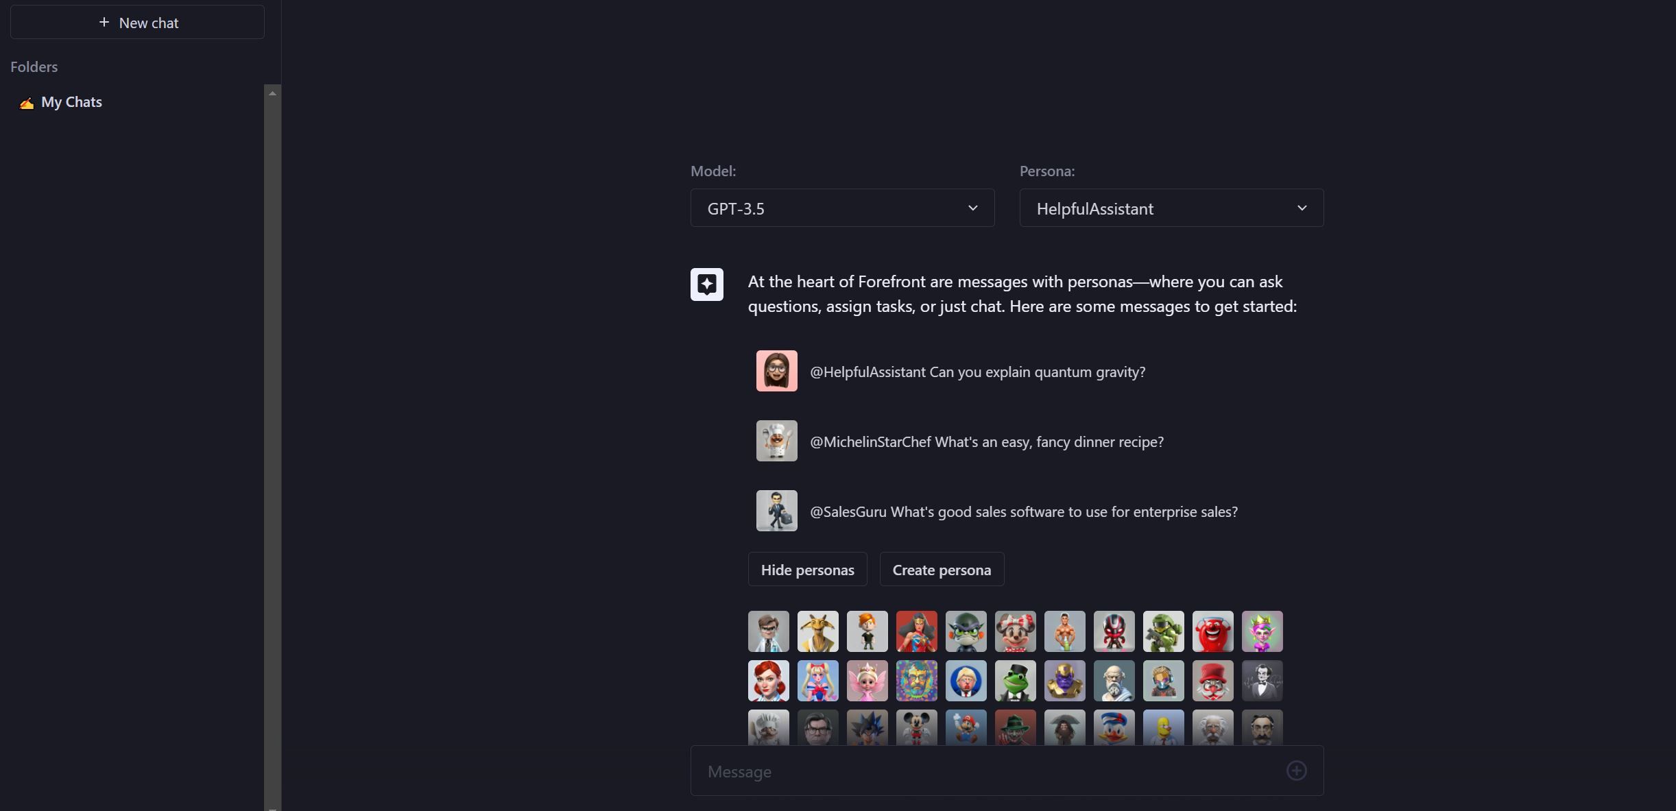The image size is (1676, 811).
Task: Pick the purple Thanos persona avatar
Action: [1064, 681]
